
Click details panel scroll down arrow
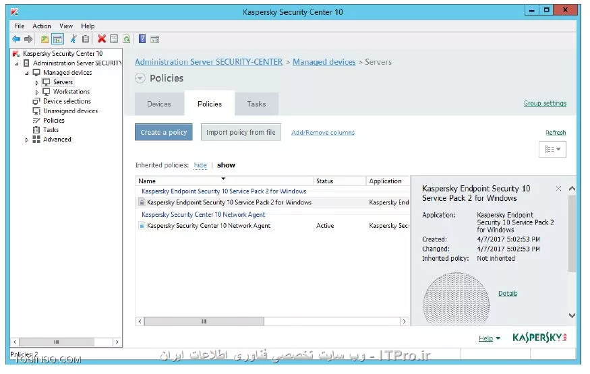pos(572,316)
